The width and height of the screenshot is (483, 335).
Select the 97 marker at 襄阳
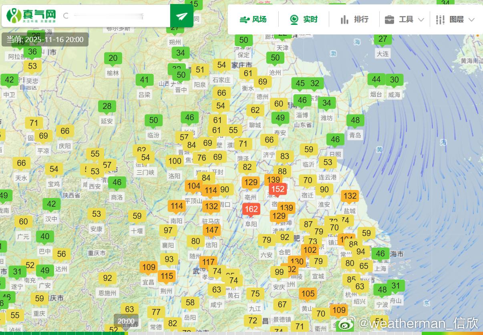click(168, 230)
